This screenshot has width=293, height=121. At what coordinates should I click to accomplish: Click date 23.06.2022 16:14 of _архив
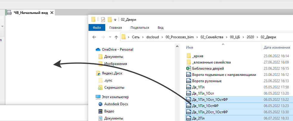click(276, 56)
